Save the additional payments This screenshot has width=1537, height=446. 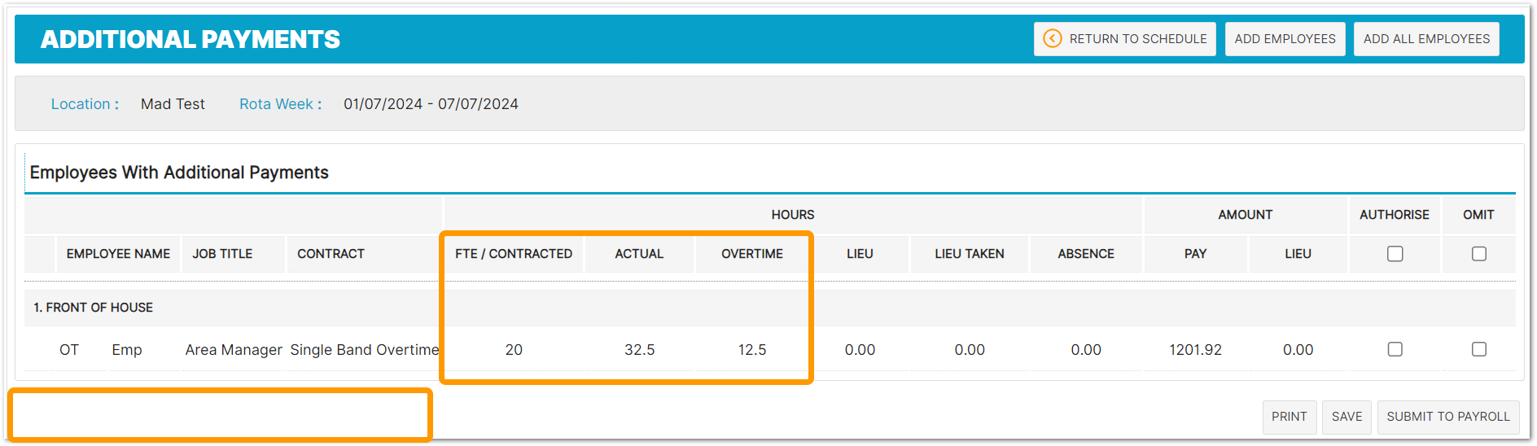tap(1347, 417)
